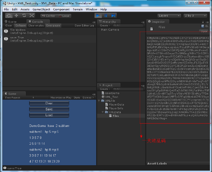Open Editor Log from Console

[84, 25]
